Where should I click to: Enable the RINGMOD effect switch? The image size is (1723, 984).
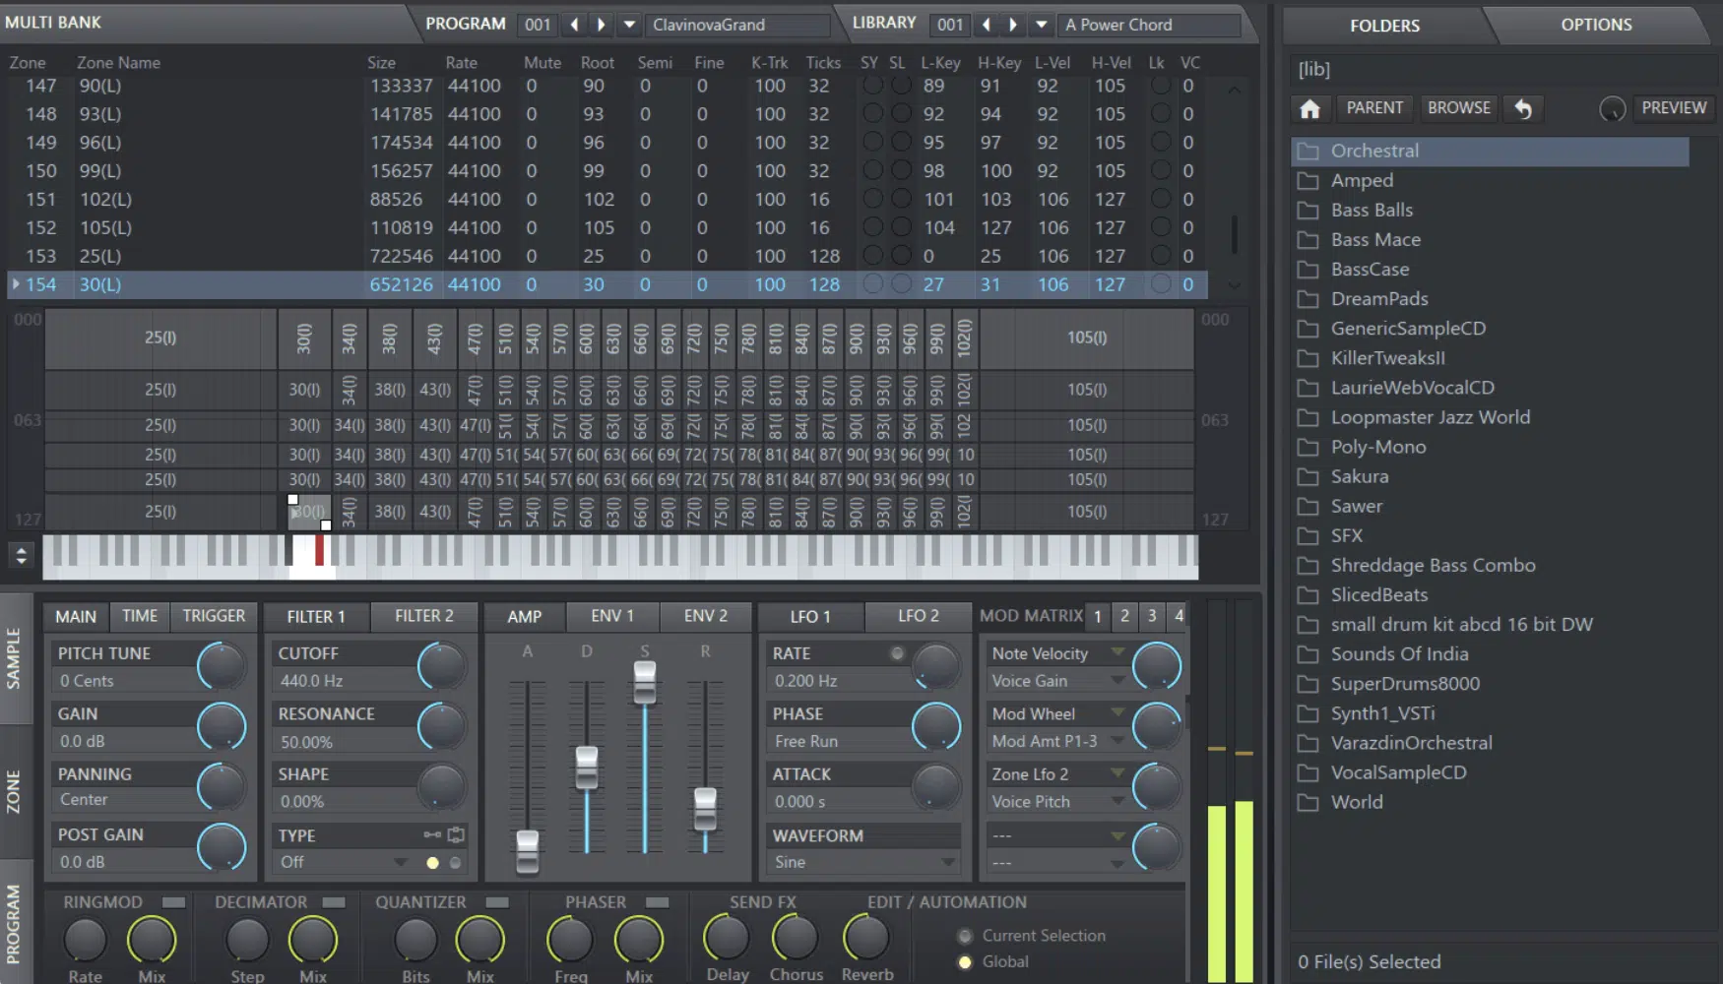pyautogui.click(x=174, y=902)
